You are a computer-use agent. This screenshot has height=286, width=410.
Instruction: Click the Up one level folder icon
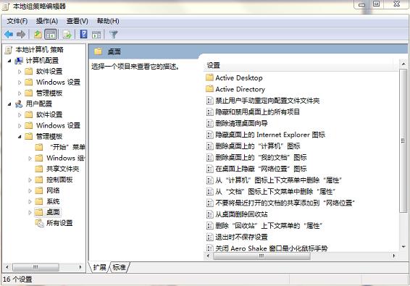point(38,34)
